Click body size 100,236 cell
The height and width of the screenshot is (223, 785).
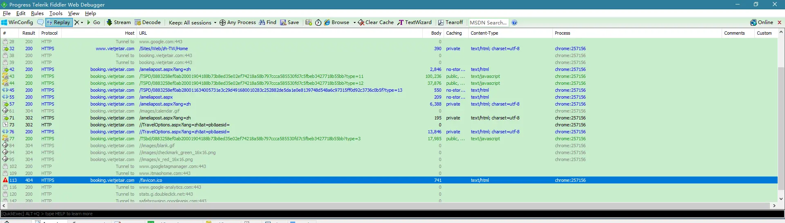433,76
